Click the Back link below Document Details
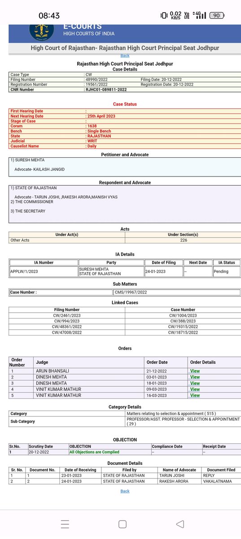The height and width of the screenshot is (539, 241). pos(125,491)
